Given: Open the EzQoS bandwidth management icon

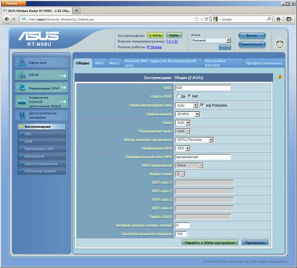Looking at the screenshot, I should [22, 102].
